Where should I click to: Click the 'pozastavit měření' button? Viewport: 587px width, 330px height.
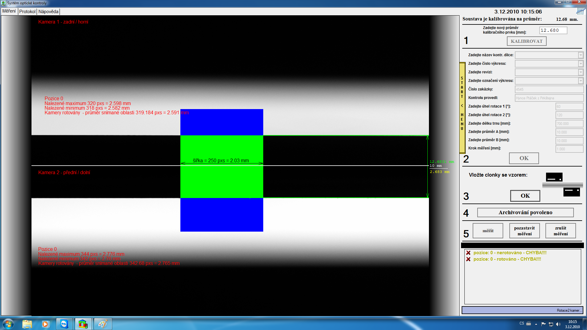(524, 231)
